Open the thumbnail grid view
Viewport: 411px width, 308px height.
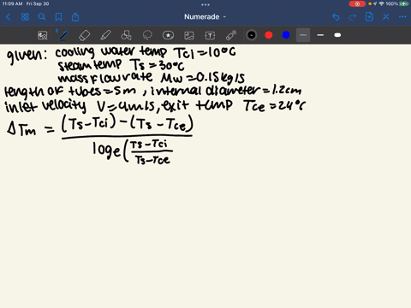pos(25,17)
